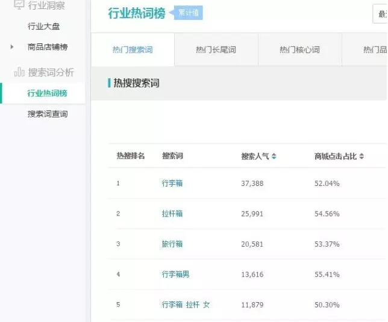Image resolution: width=388 pixels, height=322 pixels.
Task: Switch to the 热门品 tab
Action: tap(365, 49)
